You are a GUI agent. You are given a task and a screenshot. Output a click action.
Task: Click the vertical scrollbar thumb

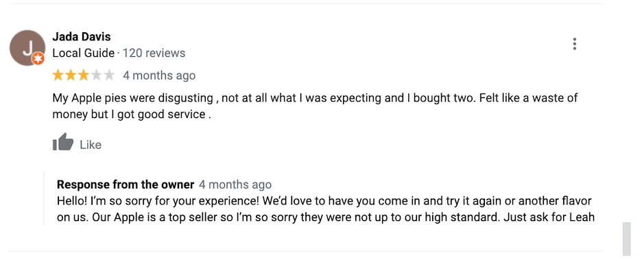click(x=626, y=239)
